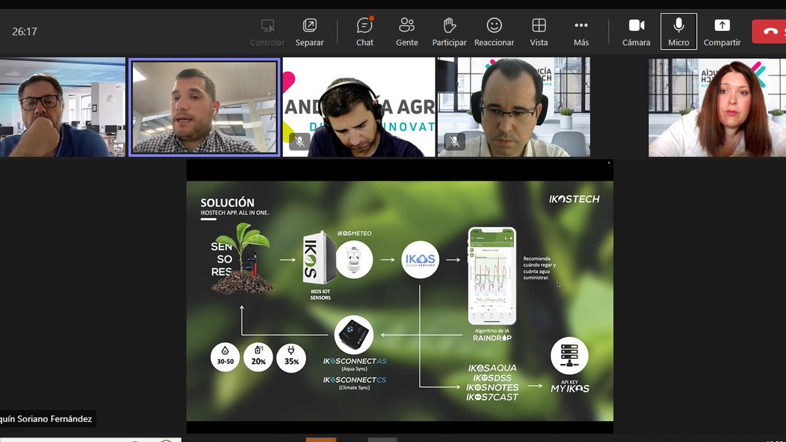Viewport: 786px width, 442px height.
Task: Click the 26:17 call duration timer
Action: coord(24,31)
